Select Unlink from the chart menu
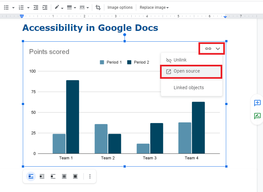The height and width of the screenshot is (192, 263). (x=180, y=60)
